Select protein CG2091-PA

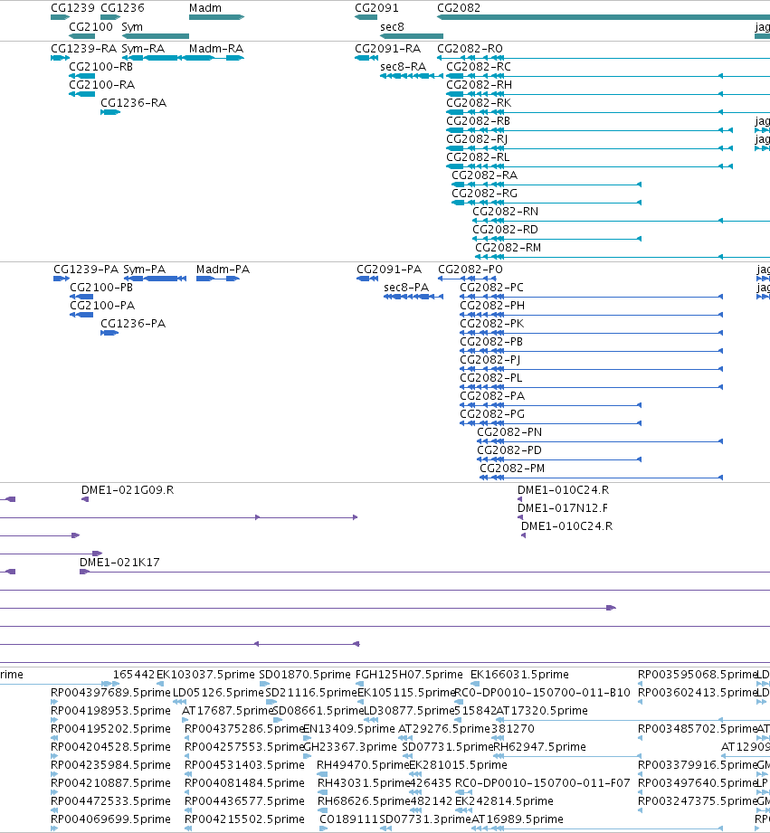[x=389, y=270]
